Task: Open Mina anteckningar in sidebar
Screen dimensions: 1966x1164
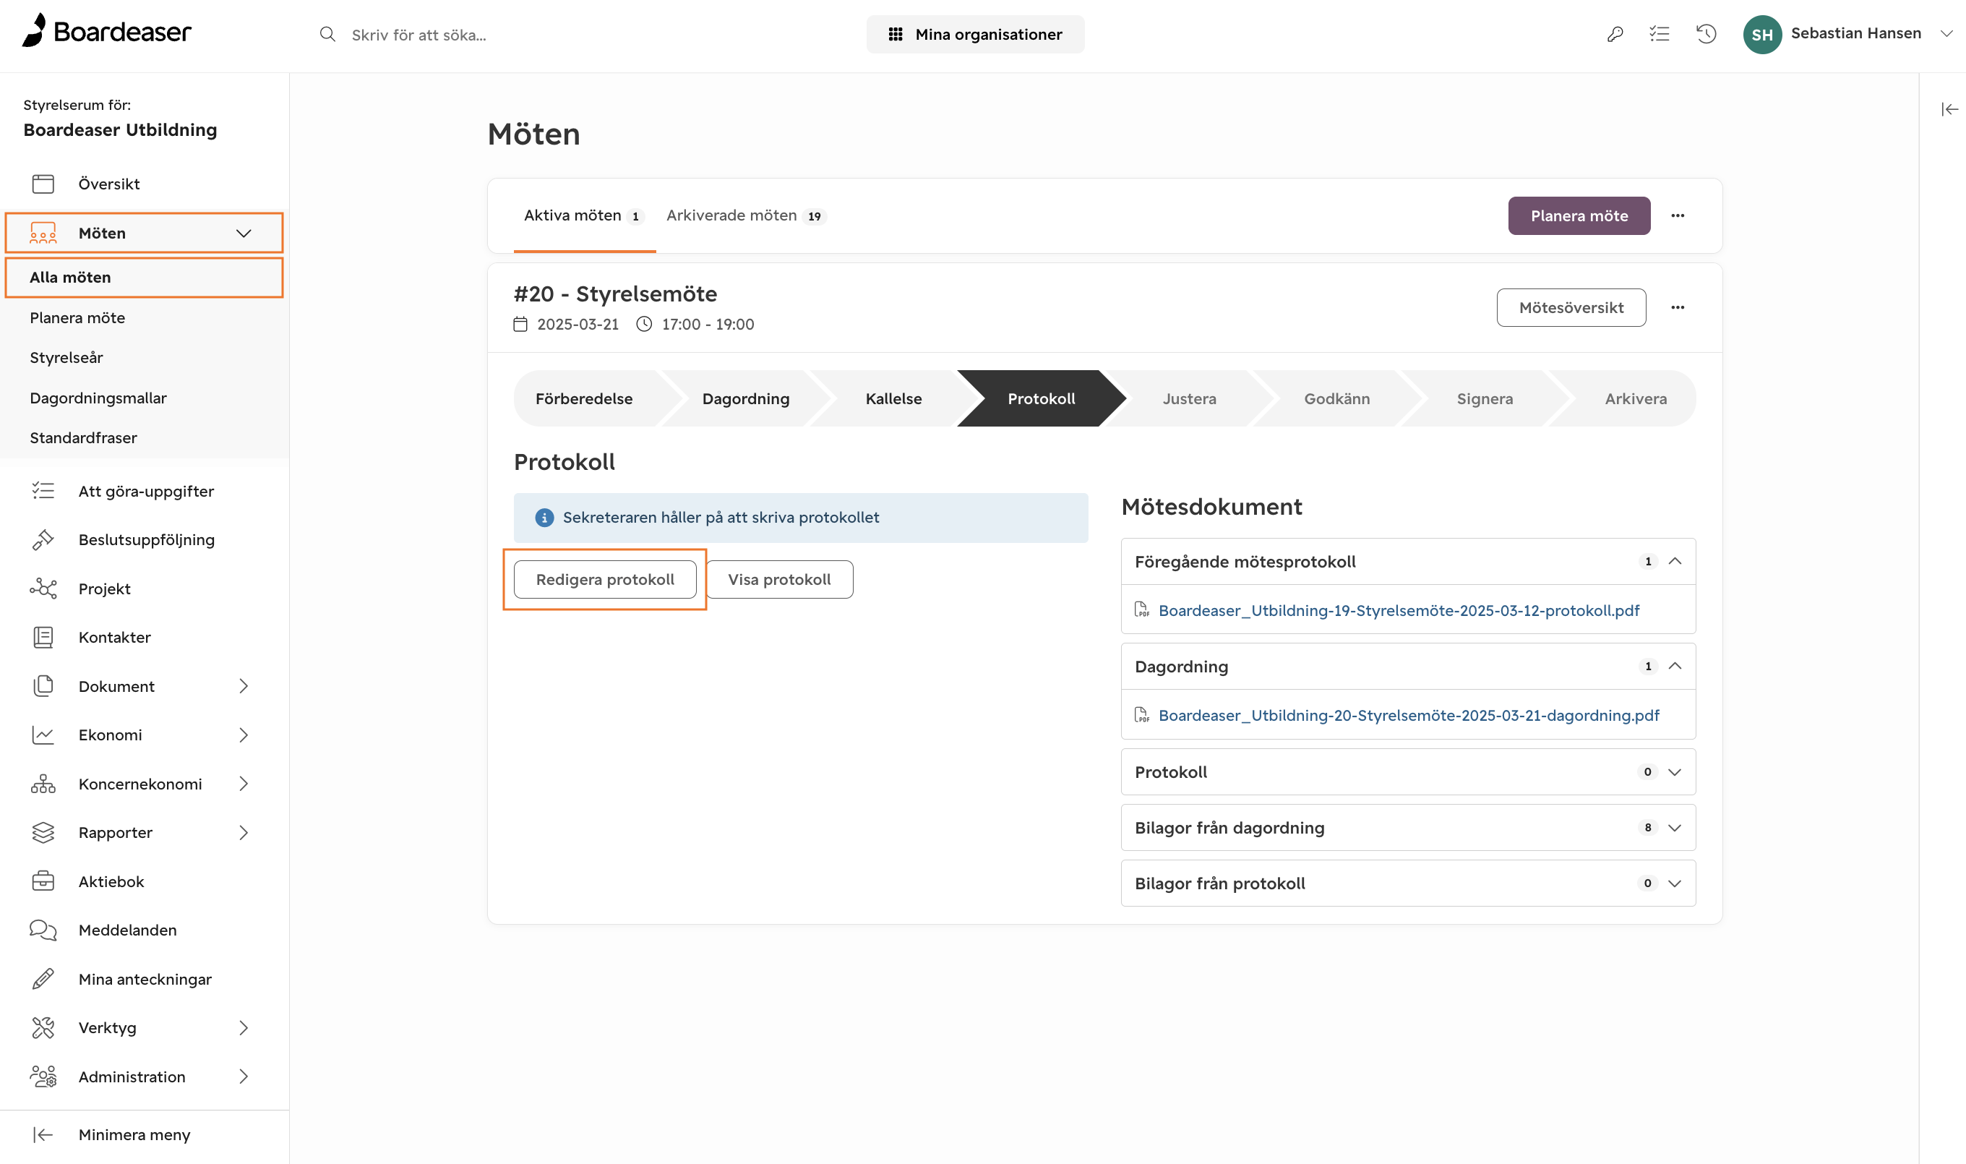Action: tap(145, 979)
